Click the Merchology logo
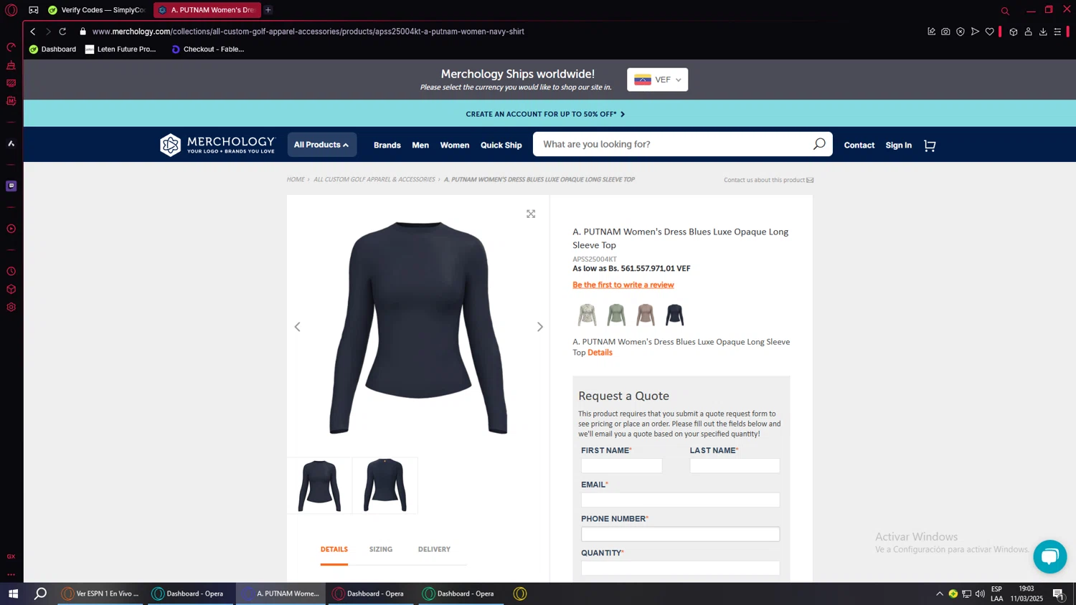 (217, 145)
